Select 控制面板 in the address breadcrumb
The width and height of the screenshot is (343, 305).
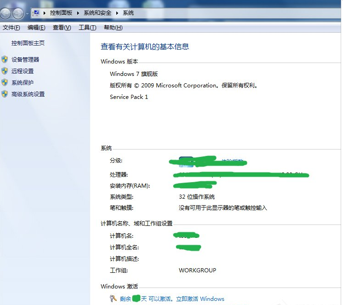pyautogui.click(x=61, y=13)
